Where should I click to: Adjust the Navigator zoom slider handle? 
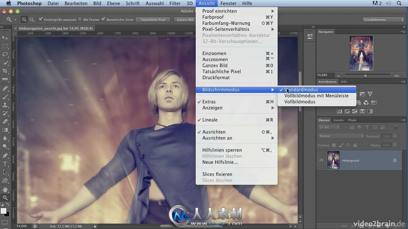(x=365, y=75)
